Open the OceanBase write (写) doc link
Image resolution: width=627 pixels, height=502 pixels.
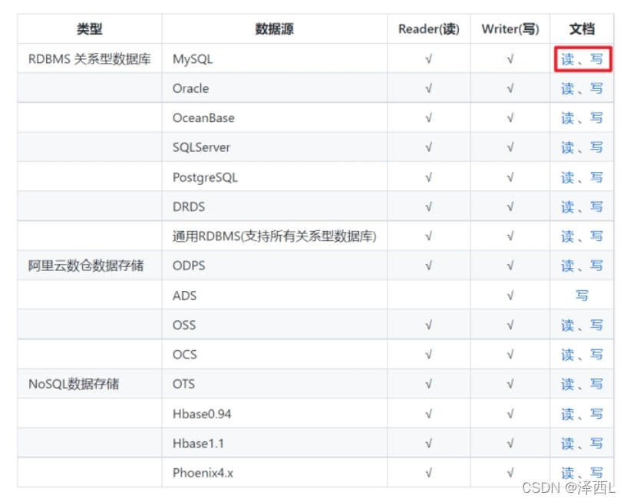click(596, 118)
